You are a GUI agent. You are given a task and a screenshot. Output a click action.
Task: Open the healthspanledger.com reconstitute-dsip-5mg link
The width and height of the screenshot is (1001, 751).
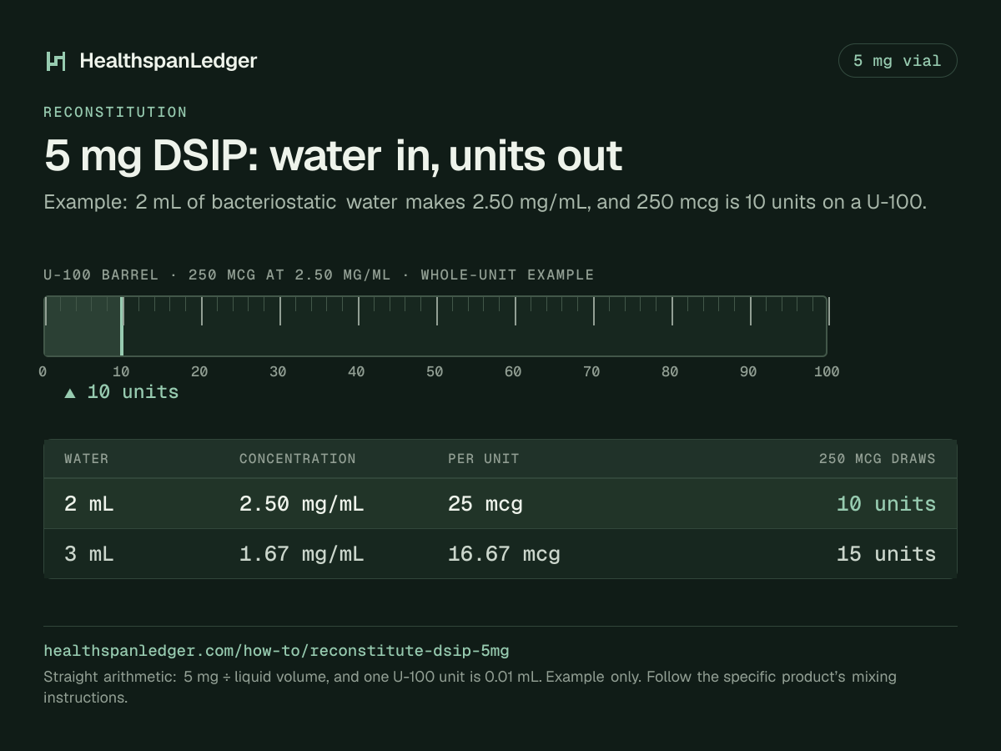276,650
